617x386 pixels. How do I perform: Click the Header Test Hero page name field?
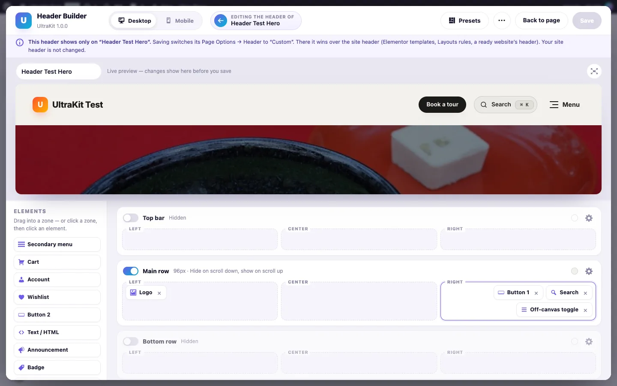[59, 72]
